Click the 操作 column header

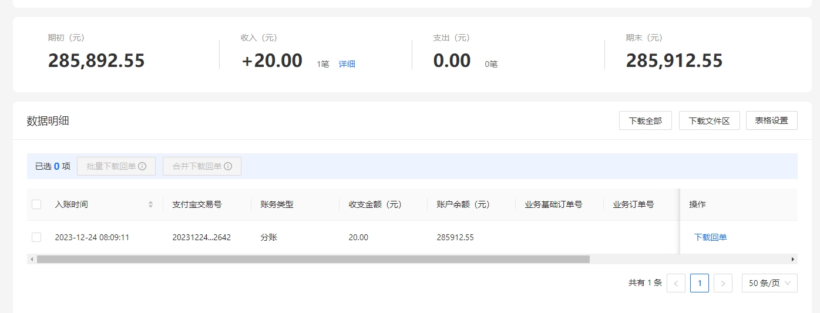coord(697,204)
